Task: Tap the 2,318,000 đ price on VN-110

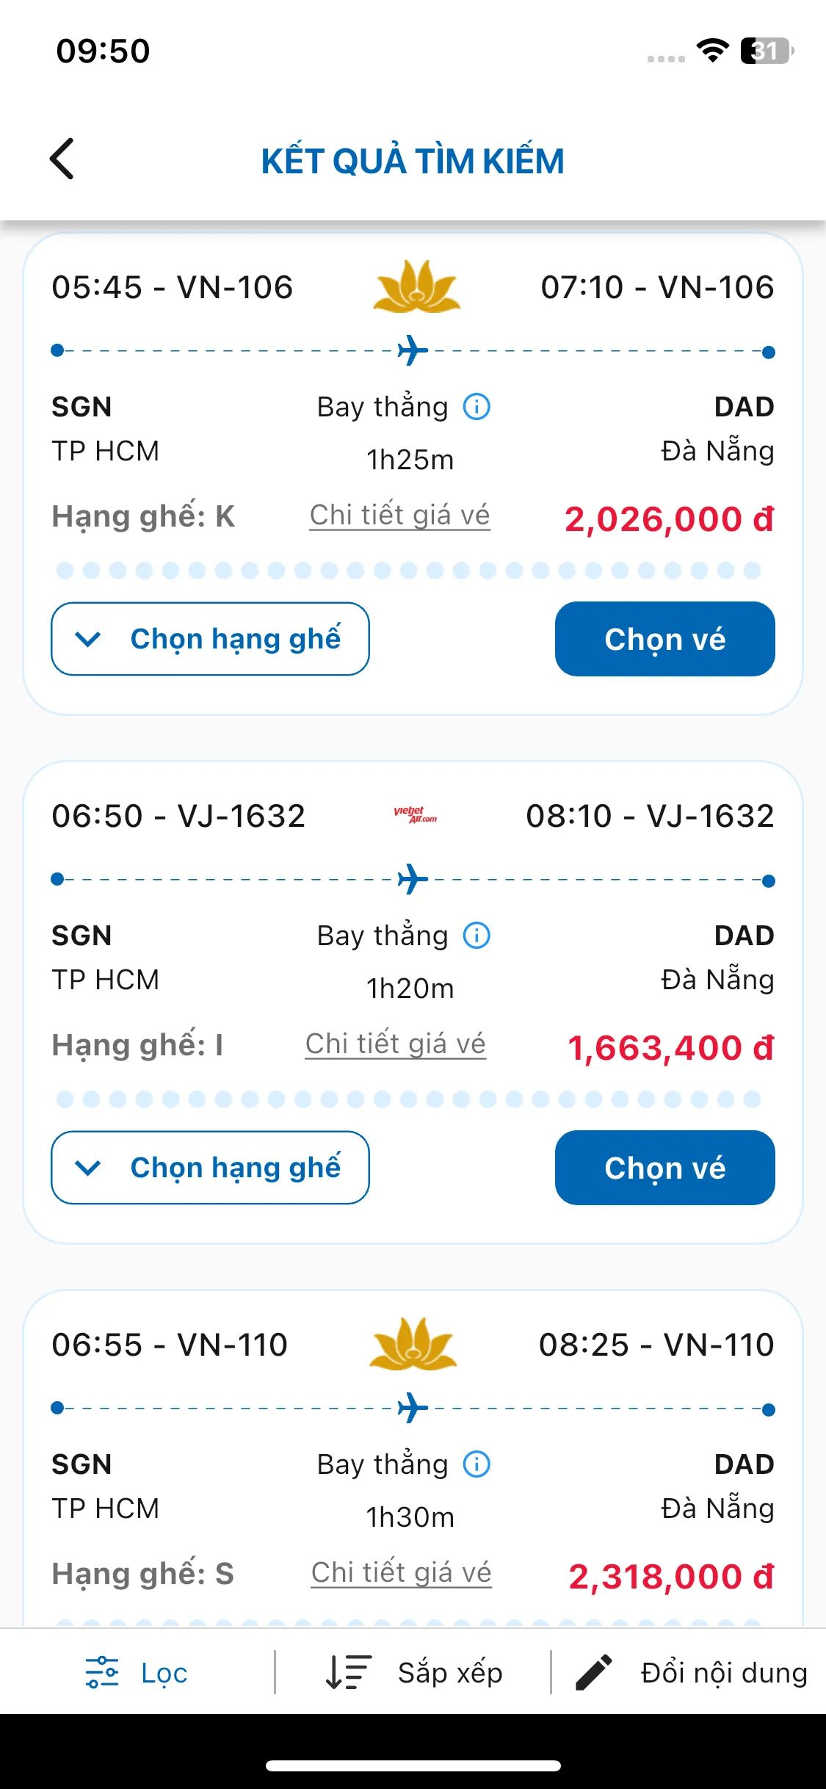Action: (671, 1576)
